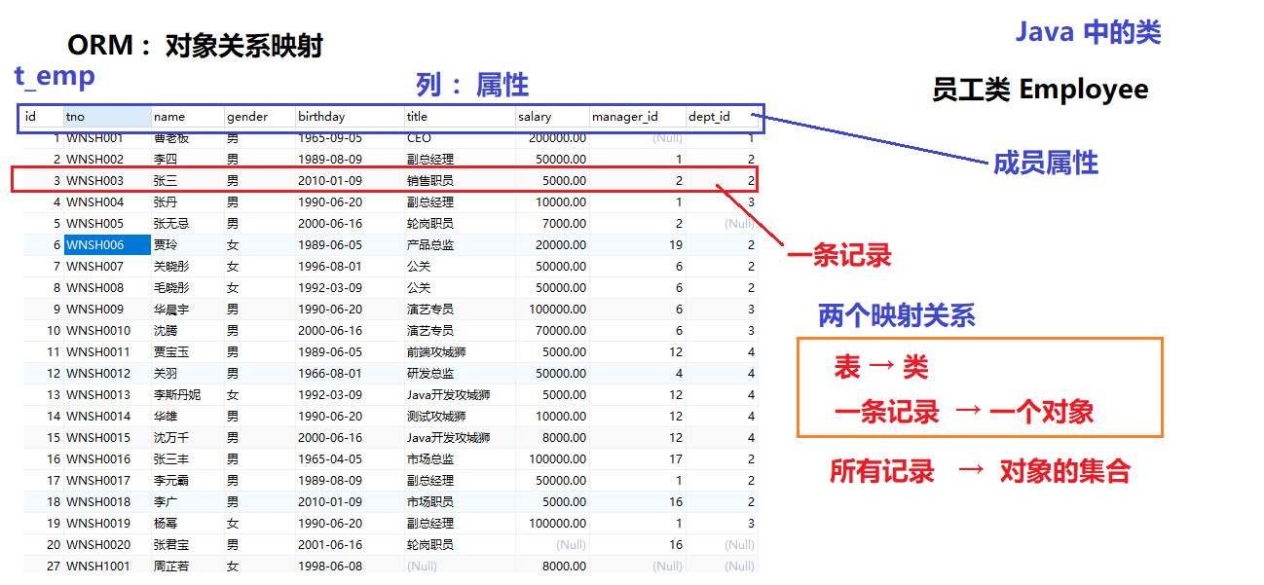Click the id column header

pyautogui.click(x=43, y=117)
